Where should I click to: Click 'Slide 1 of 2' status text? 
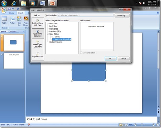pyautogui.click(x=6, y=125)
